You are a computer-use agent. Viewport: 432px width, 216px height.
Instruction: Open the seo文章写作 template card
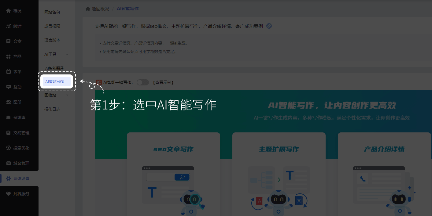[x=173, y=174]
